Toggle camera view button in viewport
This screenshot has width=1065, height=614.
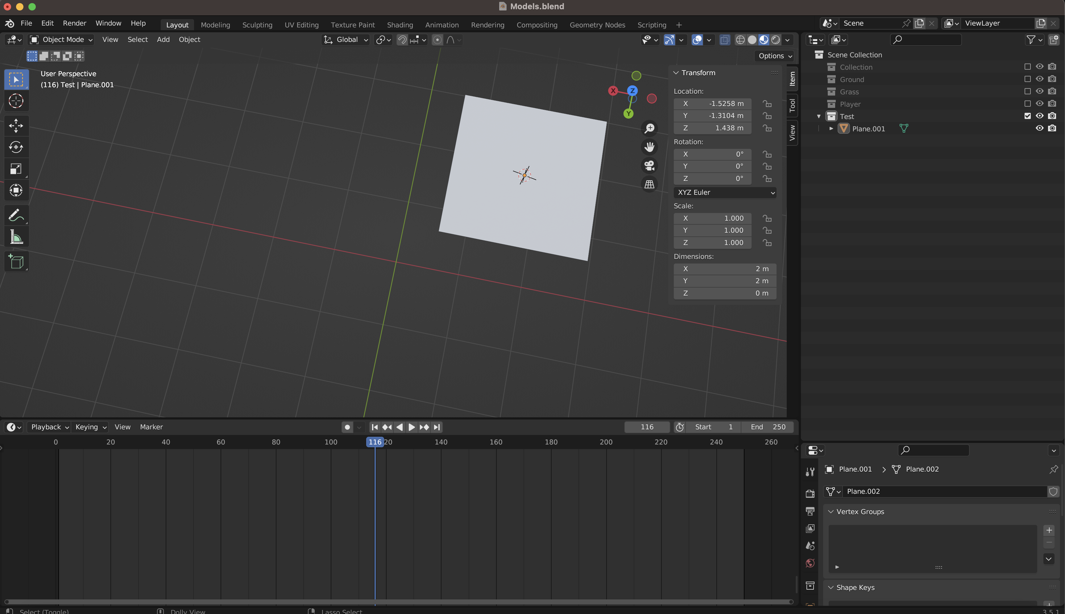pos(649,165)
